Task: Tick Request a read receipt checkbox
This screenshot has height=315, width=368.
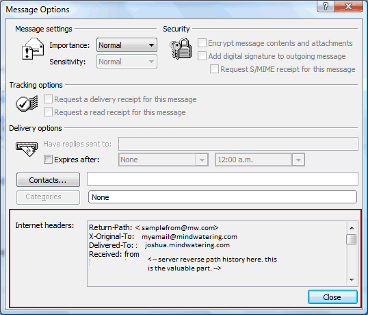Action: [48, 112]
